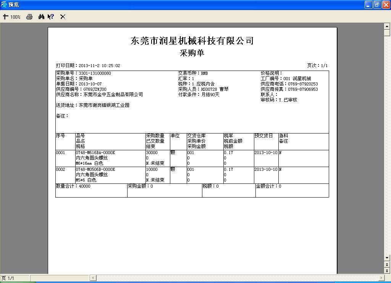
Task: Click the vertical scrollbar up arrow
Action: click(387, 26)
